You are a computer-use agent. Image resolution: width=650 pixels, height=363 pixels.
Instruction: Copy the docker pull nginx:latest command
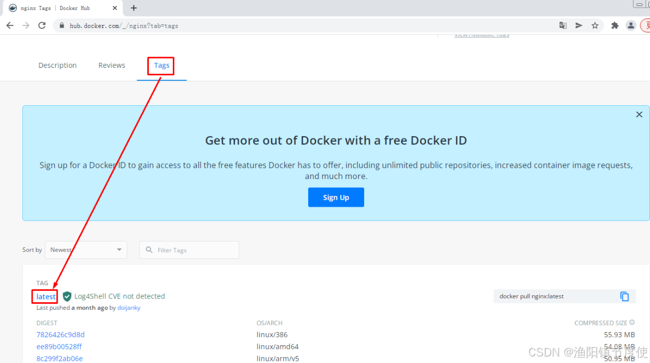point(624,296)
